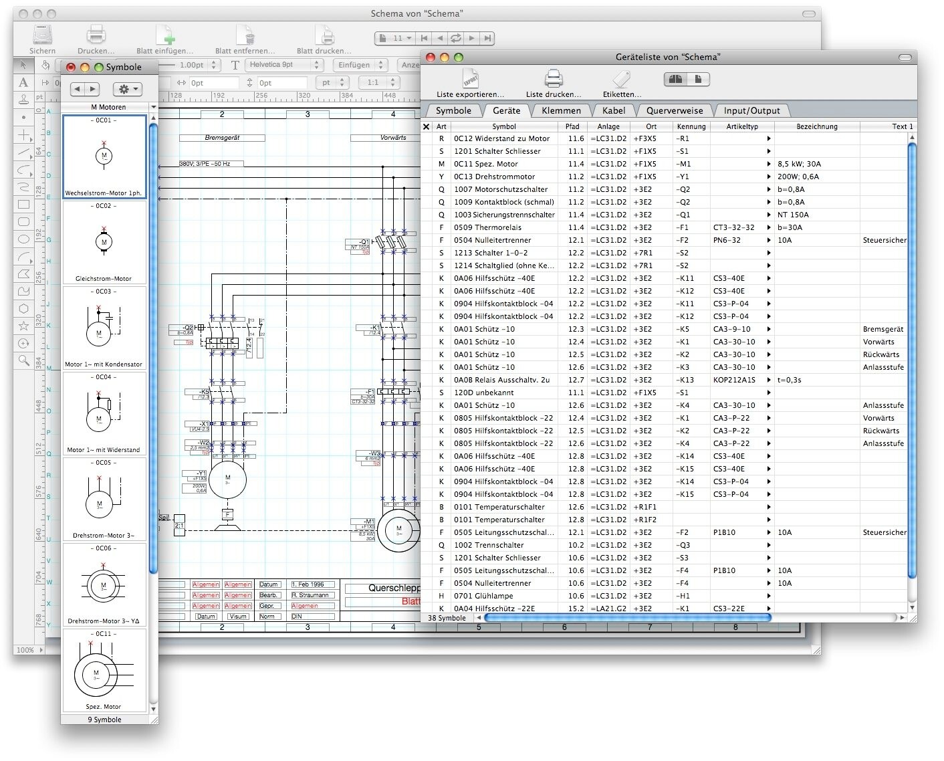Click the Sichern save icon

42,35
